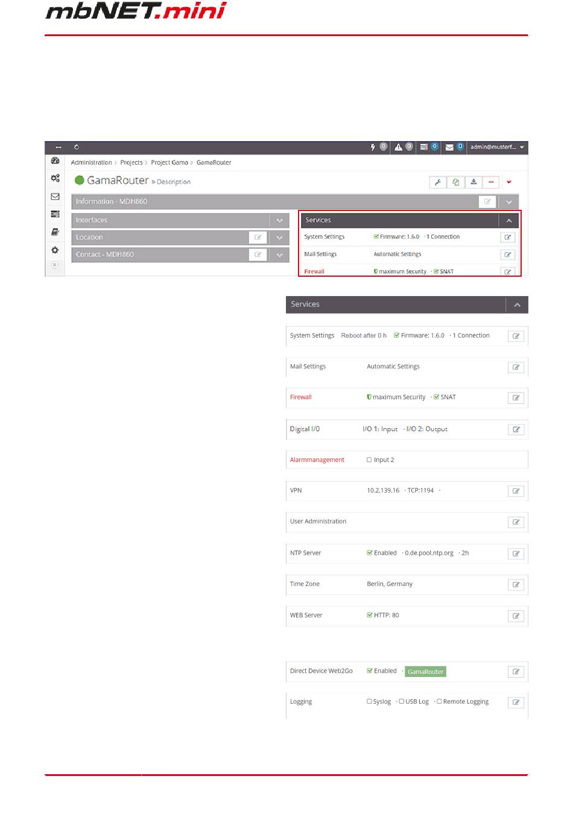
Task: Click the green GamaRouter tag
Action: [425, 672]
